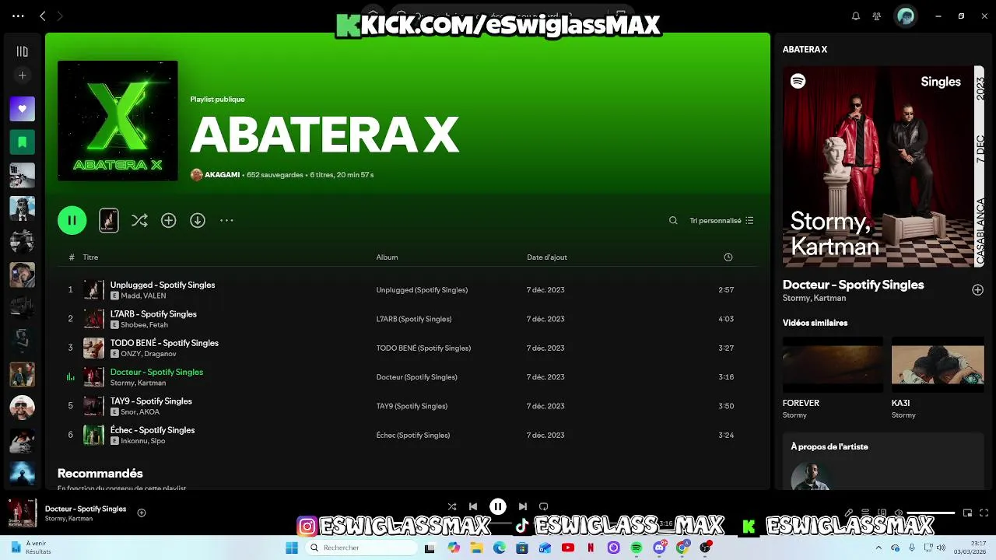Image resolution: width=996 pixels, height=560 pixels.
Task: Play track TODO BENÉ - Spotify Singles
Action: click(164, 342)
